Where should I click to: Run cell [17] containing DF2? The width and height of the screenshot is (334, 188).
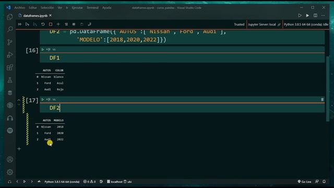[43, 100]
